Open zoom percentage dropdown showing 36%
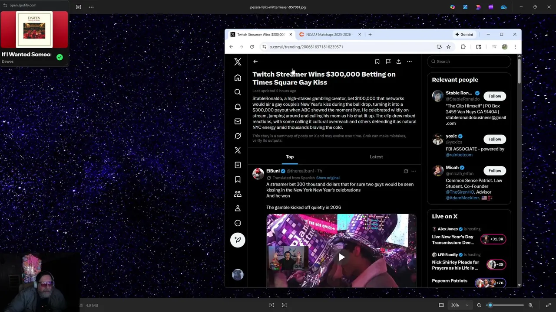This screenshot has width=556, height=312. 460,305
